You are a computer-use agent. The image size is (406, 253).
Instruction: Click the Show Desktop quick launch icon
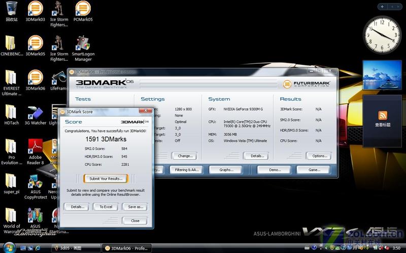pos(23,248)
